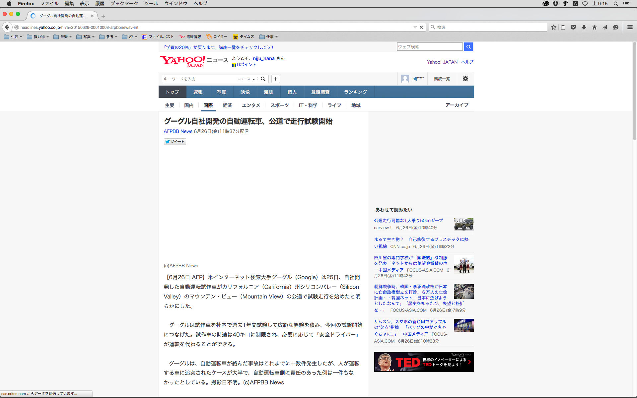Viewport: 637px width, 398px height.
Task: Click Yahoo news settings gear icon
Action: coord(465,79)
